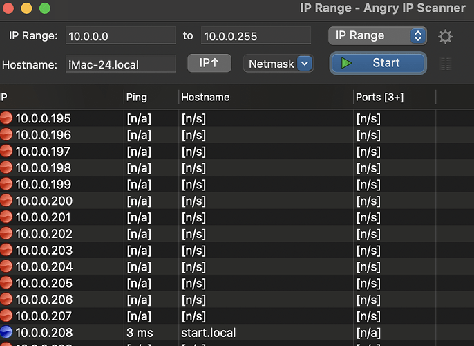Select the IP address 10.0.0.200
This screenshot has height=346, width=474.
click(x=44, y=201)
